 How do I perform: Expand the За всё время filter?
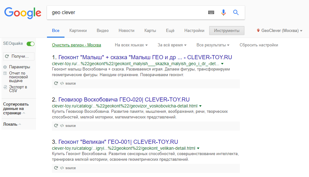click(x=172, y=45)
